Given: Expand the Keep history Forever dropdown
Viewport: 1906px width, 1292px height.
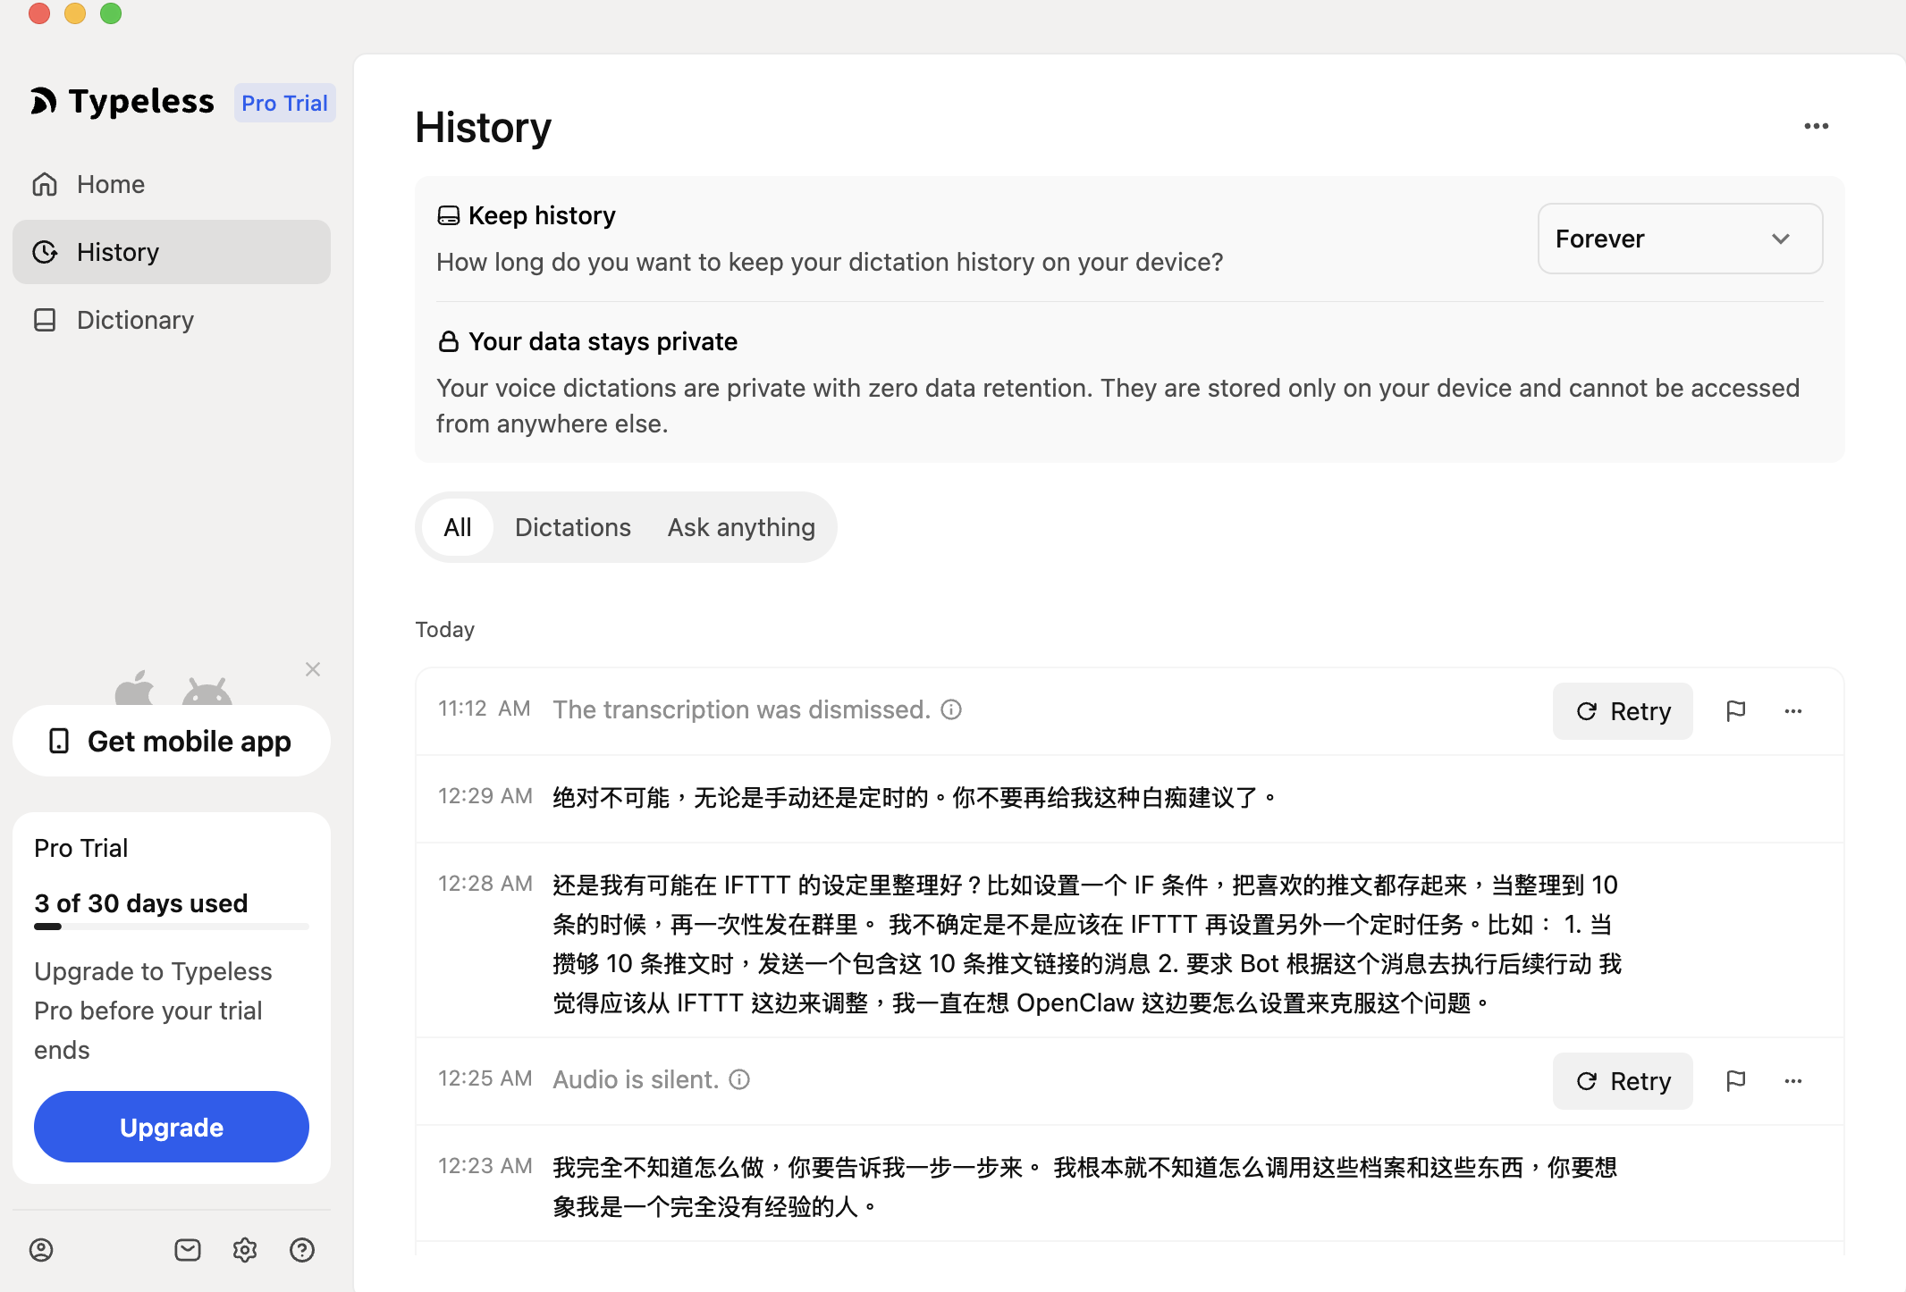Looking at the screenshot, I should tap(1680, 239).
